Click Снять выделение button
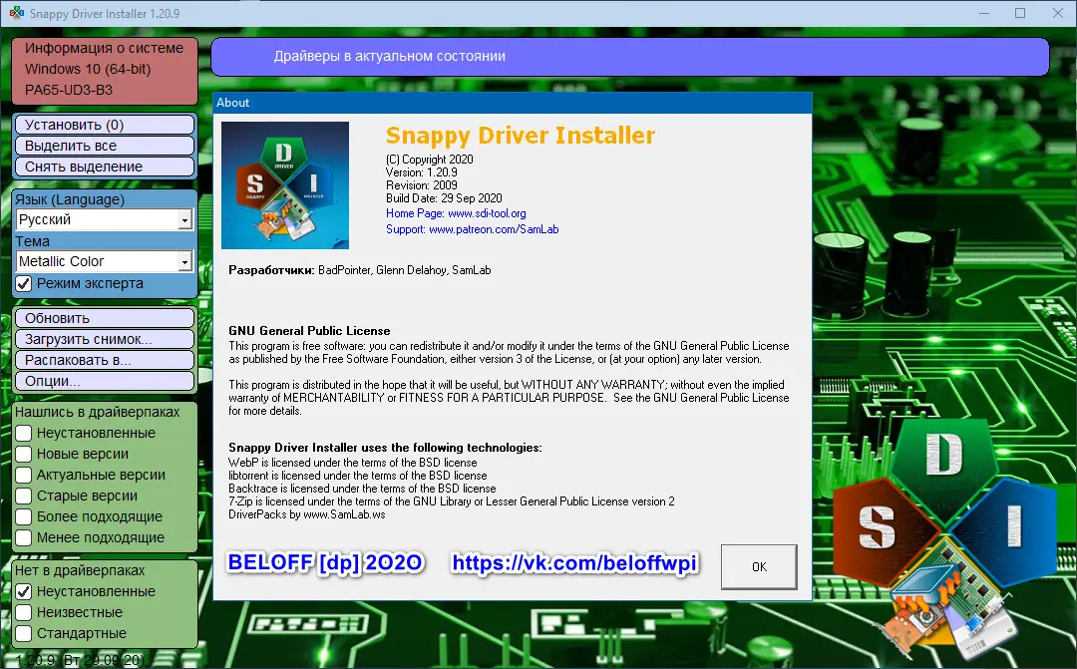1077x669 pixels. coord(105,167)
